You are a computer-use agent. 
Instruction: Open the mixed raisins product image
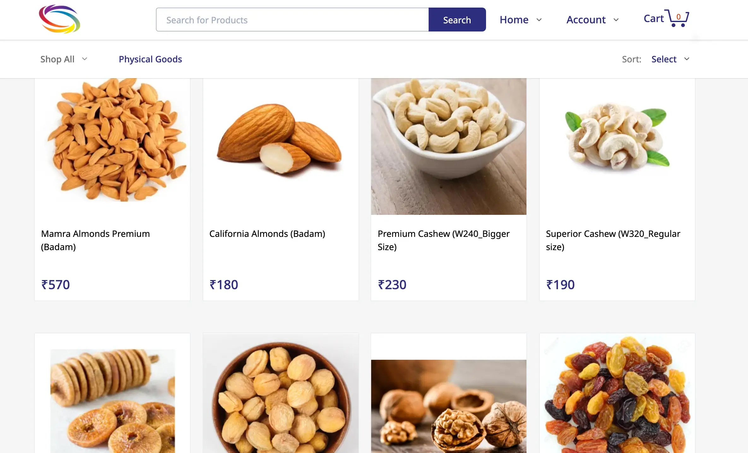[x=617, y=397]
